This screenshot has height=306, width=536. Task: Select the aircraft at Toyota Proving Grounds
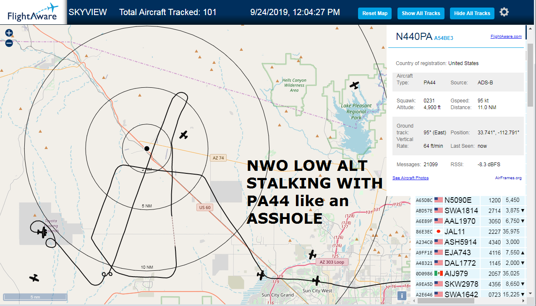click(x=42, y=232)
